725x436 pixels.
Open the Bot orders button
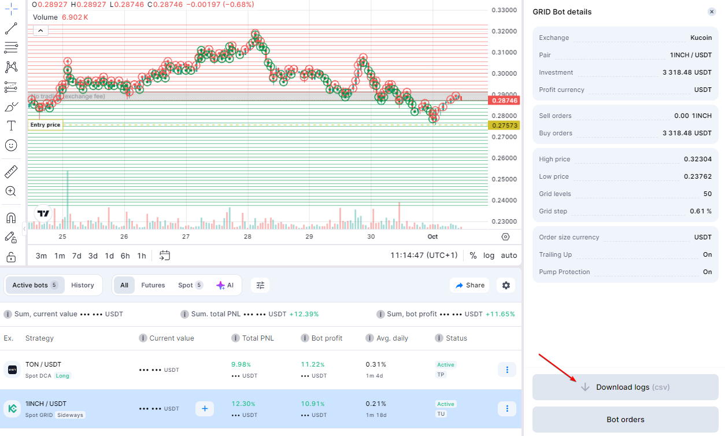pyautogui.click(x=625, y=419)
